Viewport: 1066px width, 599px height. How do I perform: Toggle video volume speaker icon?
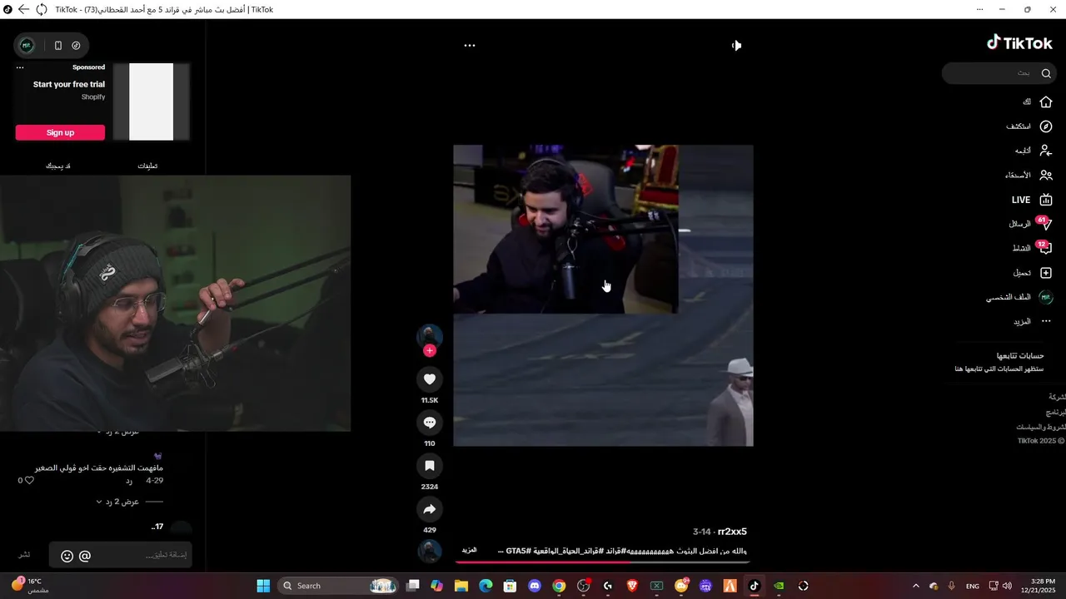click(736, 46)
